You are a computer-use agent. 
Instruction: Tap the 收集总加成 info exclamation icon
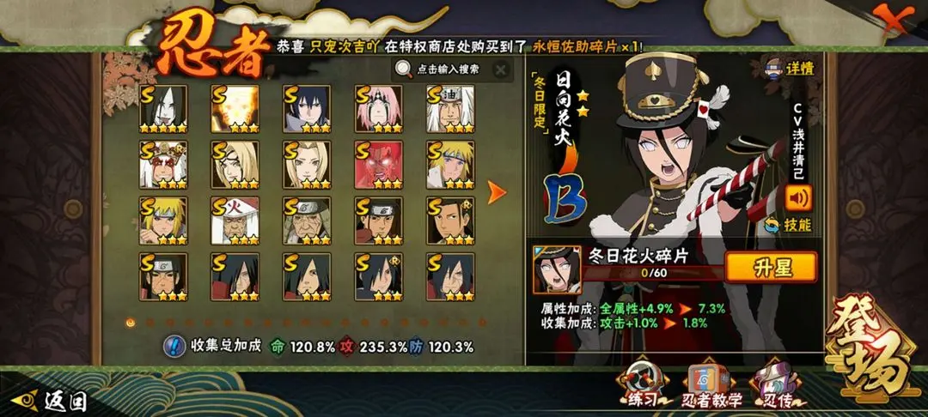pyautogui.click(x=173, y=346)
